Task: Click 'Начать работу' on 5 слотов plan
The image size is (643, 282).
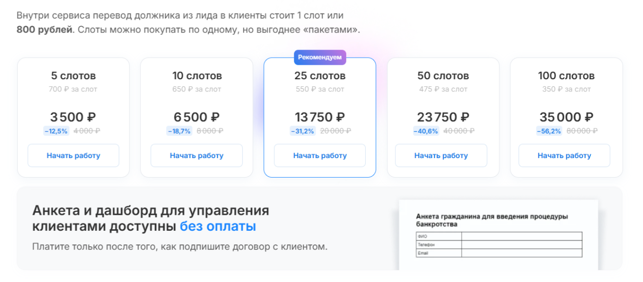Action: click(73, 156)
